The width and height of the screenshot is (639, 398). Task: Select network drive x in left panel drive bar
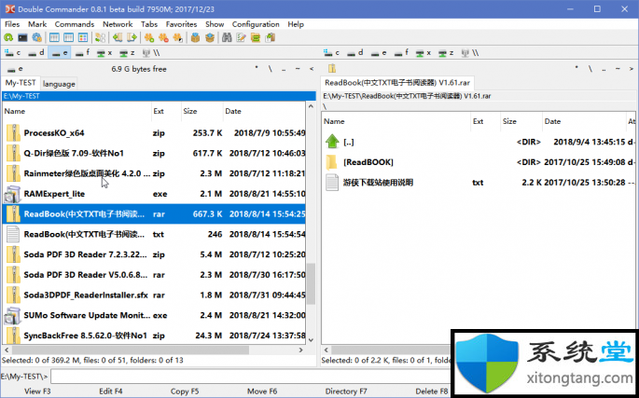point(104,52)
